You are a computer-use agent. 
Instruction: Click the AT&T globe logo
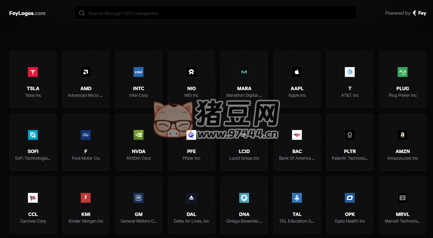(350, 72)
